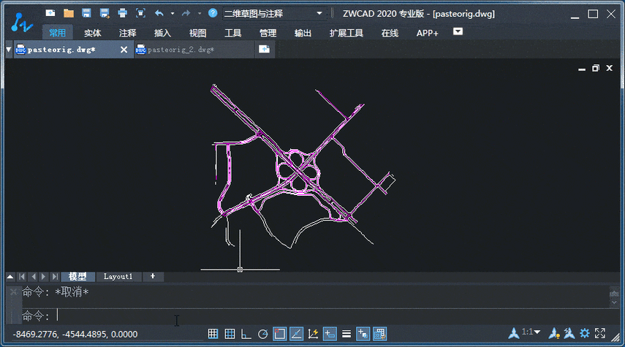Viewport: 625px width, 347px height.
Task: Click the ZWCAD application logo button
Action: click(23, 23)
